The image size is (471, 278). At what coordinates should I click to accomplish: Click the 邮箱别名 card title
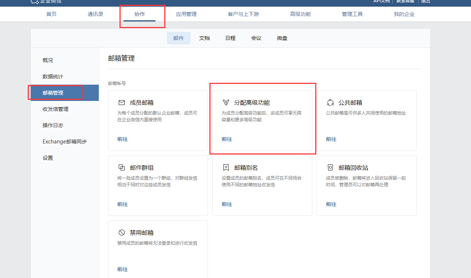[x=246, y=167]
